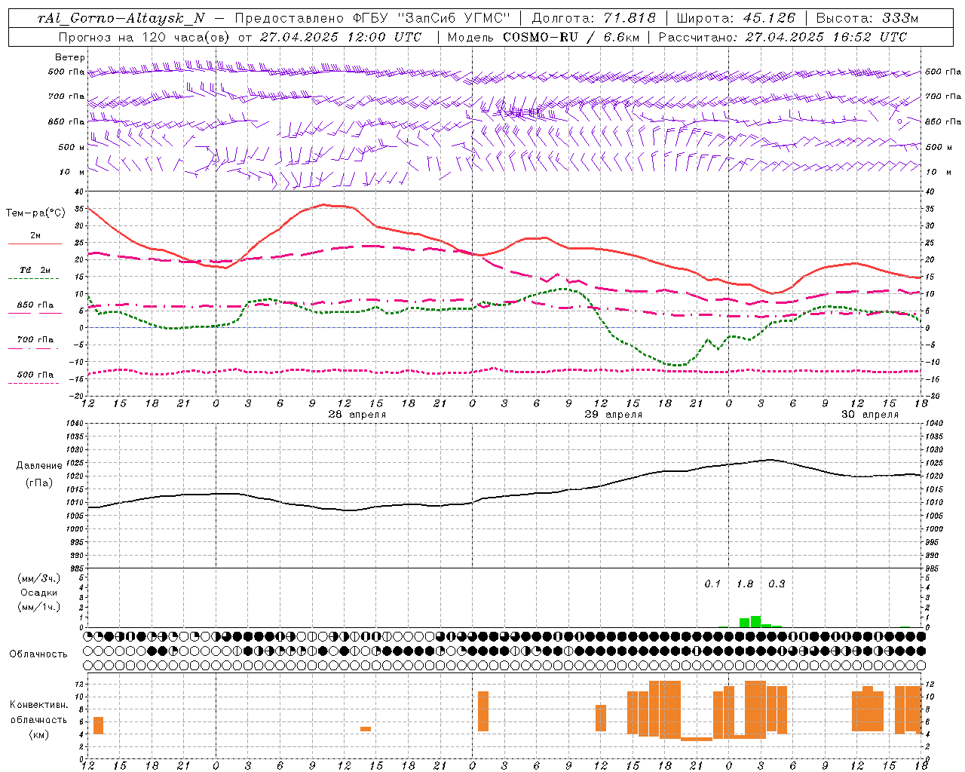Click 985 on the right pressure axis
This screenshot has height=772, width=965.
pos(933,568)
